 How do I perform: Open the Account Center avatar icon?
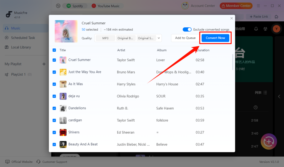(185, 6)
